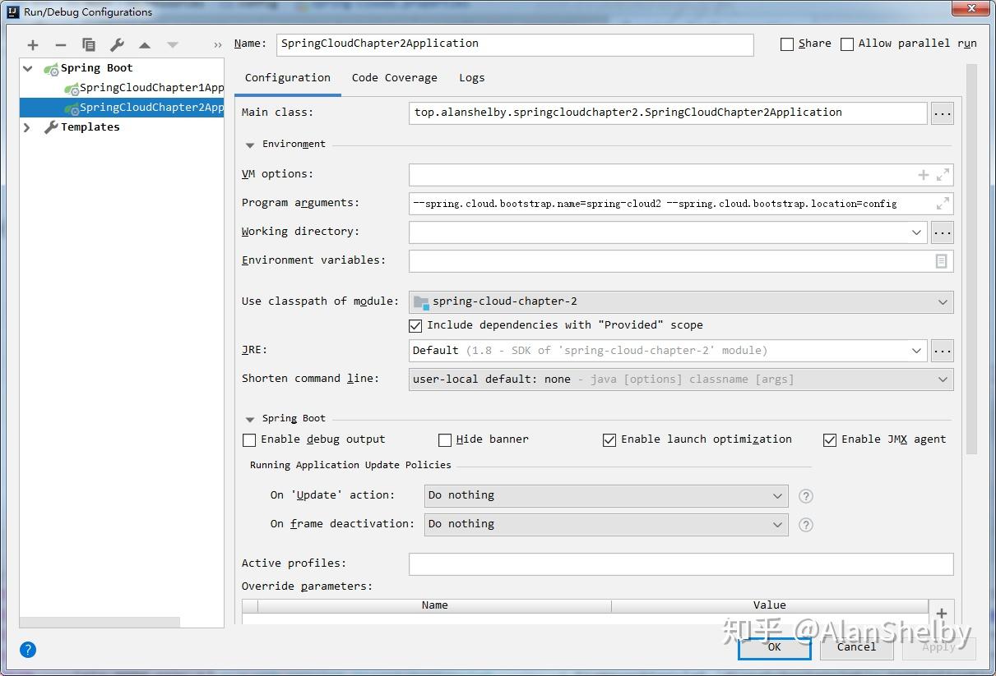Check the Hide banner option
The image size is (996, 676).
pos(444,439)
